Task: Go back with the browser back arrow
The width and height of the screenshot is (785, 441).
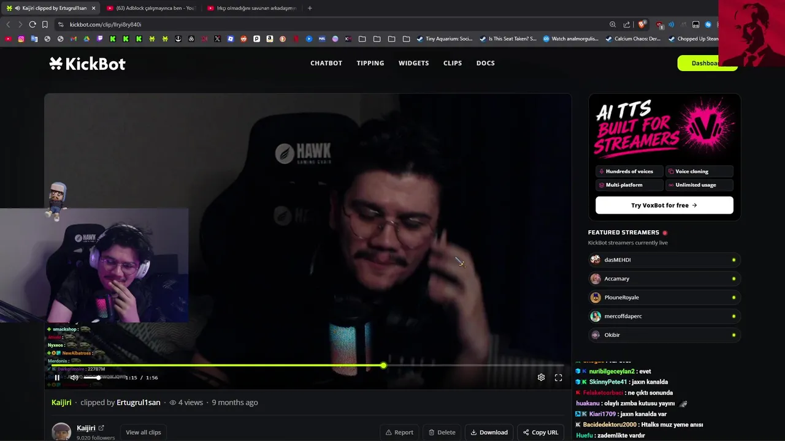Action: pyautogui.click(x=8, y=24)
